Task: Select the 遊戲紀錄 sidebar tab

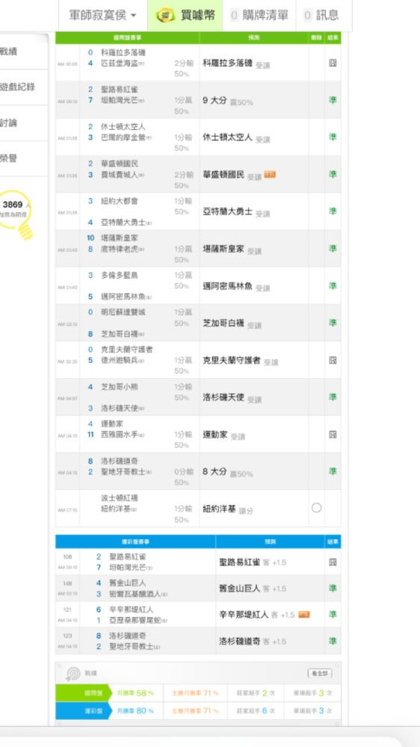Action: click(x=23, y=87)
